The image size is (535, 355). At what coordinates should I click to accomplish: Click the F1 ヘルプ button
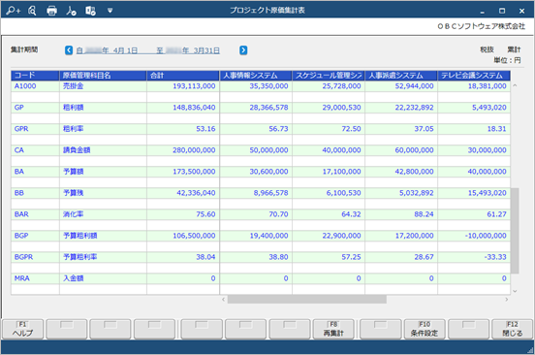[x=23, y=329]
